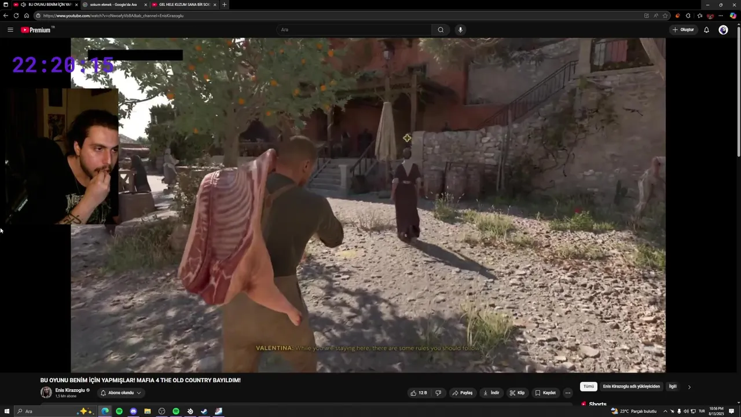
Task: Start voice search with microphone icon
Action: [460, 30]
